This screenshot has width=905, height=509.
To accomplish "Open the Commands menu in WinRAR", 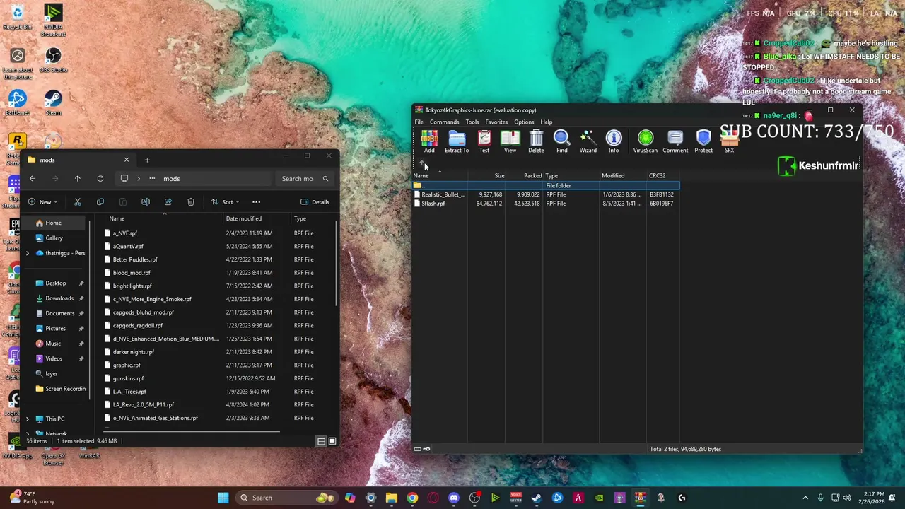I will (444, 122).
